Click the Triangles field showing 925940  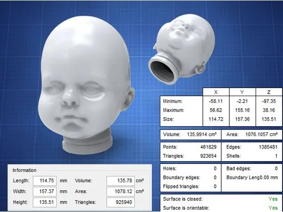tap(121, 202)
